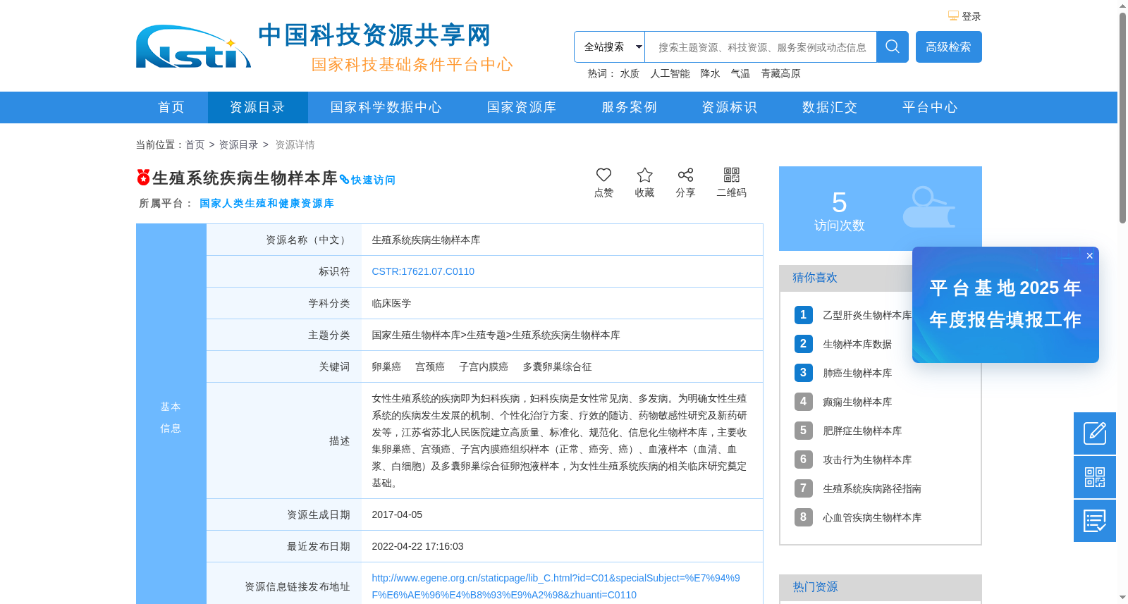Click the 平台基地2025年度报告填报工作 banner
This screenshot has height=604, width=1128.
(x=1005, y=304)
